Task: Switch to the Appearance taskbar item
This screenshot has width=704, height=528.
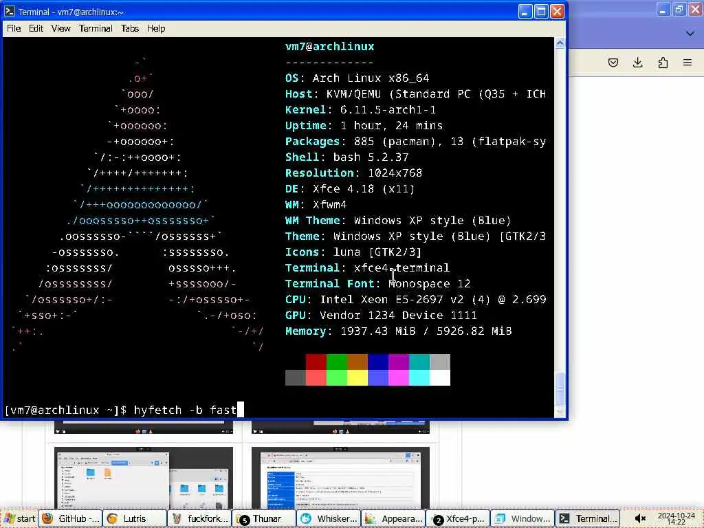Action: (x=393, y=518)
